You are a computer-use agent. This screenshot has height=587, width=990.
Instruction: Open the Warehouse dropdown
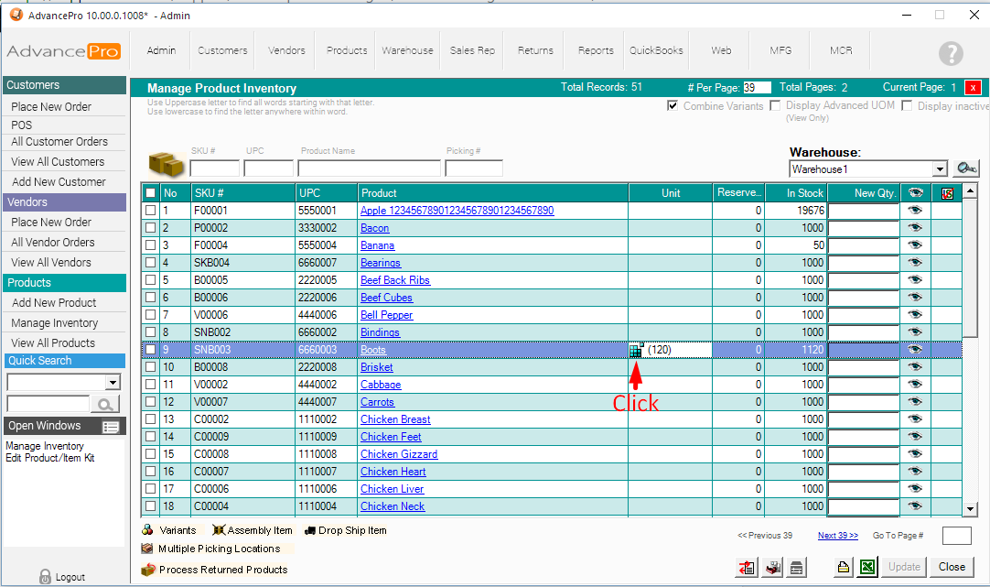click(940, 169)
